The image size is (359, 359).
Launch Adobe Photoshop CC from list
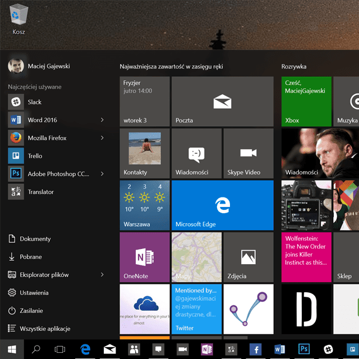coord(56,174)
